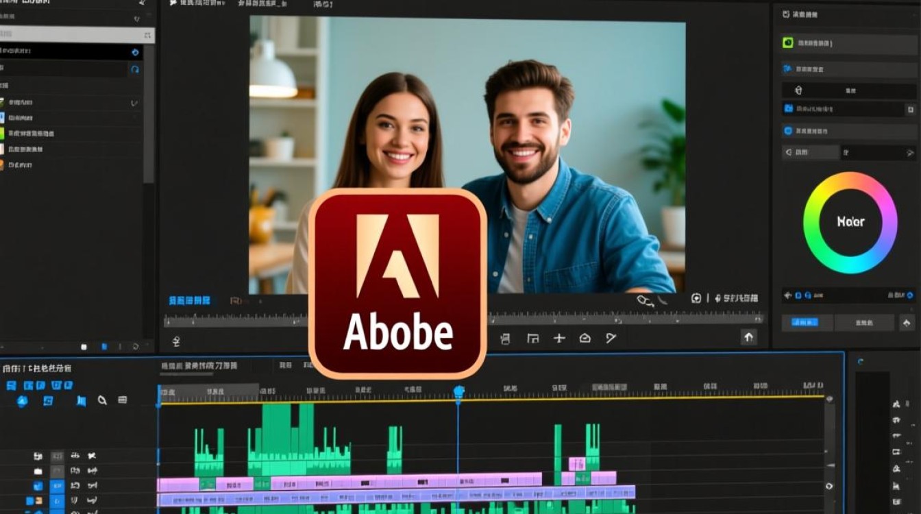
Task: Click the camera icon under the preview image
Action: pos(696,298)
